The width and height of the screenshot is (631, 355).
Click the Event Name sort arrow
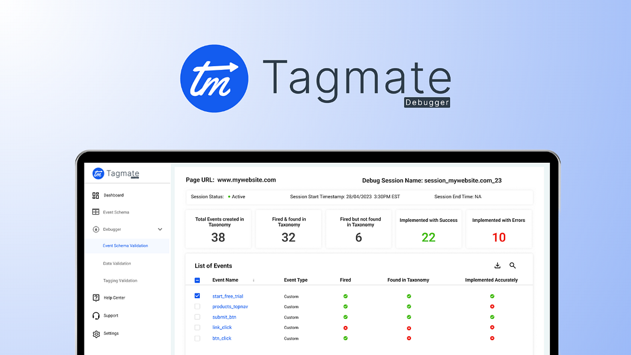(253, 280)
